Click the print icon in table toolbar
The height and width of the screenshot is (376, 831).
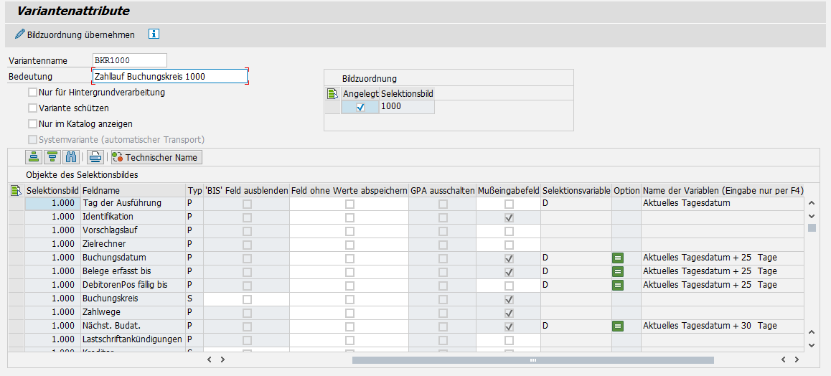click(94, 157)
